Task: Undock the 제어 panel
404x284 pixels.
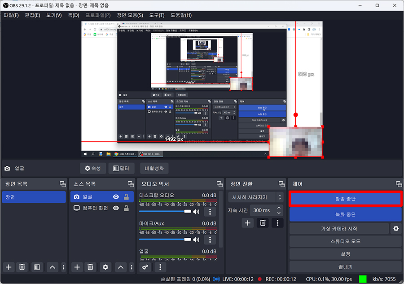Action: 399,184
